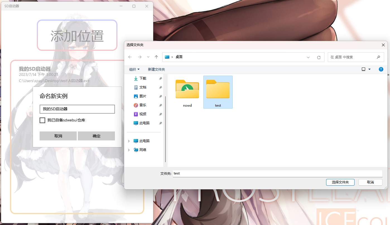Expand address bar path history dropdown
390x225 pixels.
308,57
